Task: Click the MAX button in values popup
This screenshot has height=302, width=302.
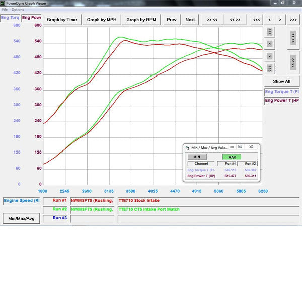Action: point(232,157)
